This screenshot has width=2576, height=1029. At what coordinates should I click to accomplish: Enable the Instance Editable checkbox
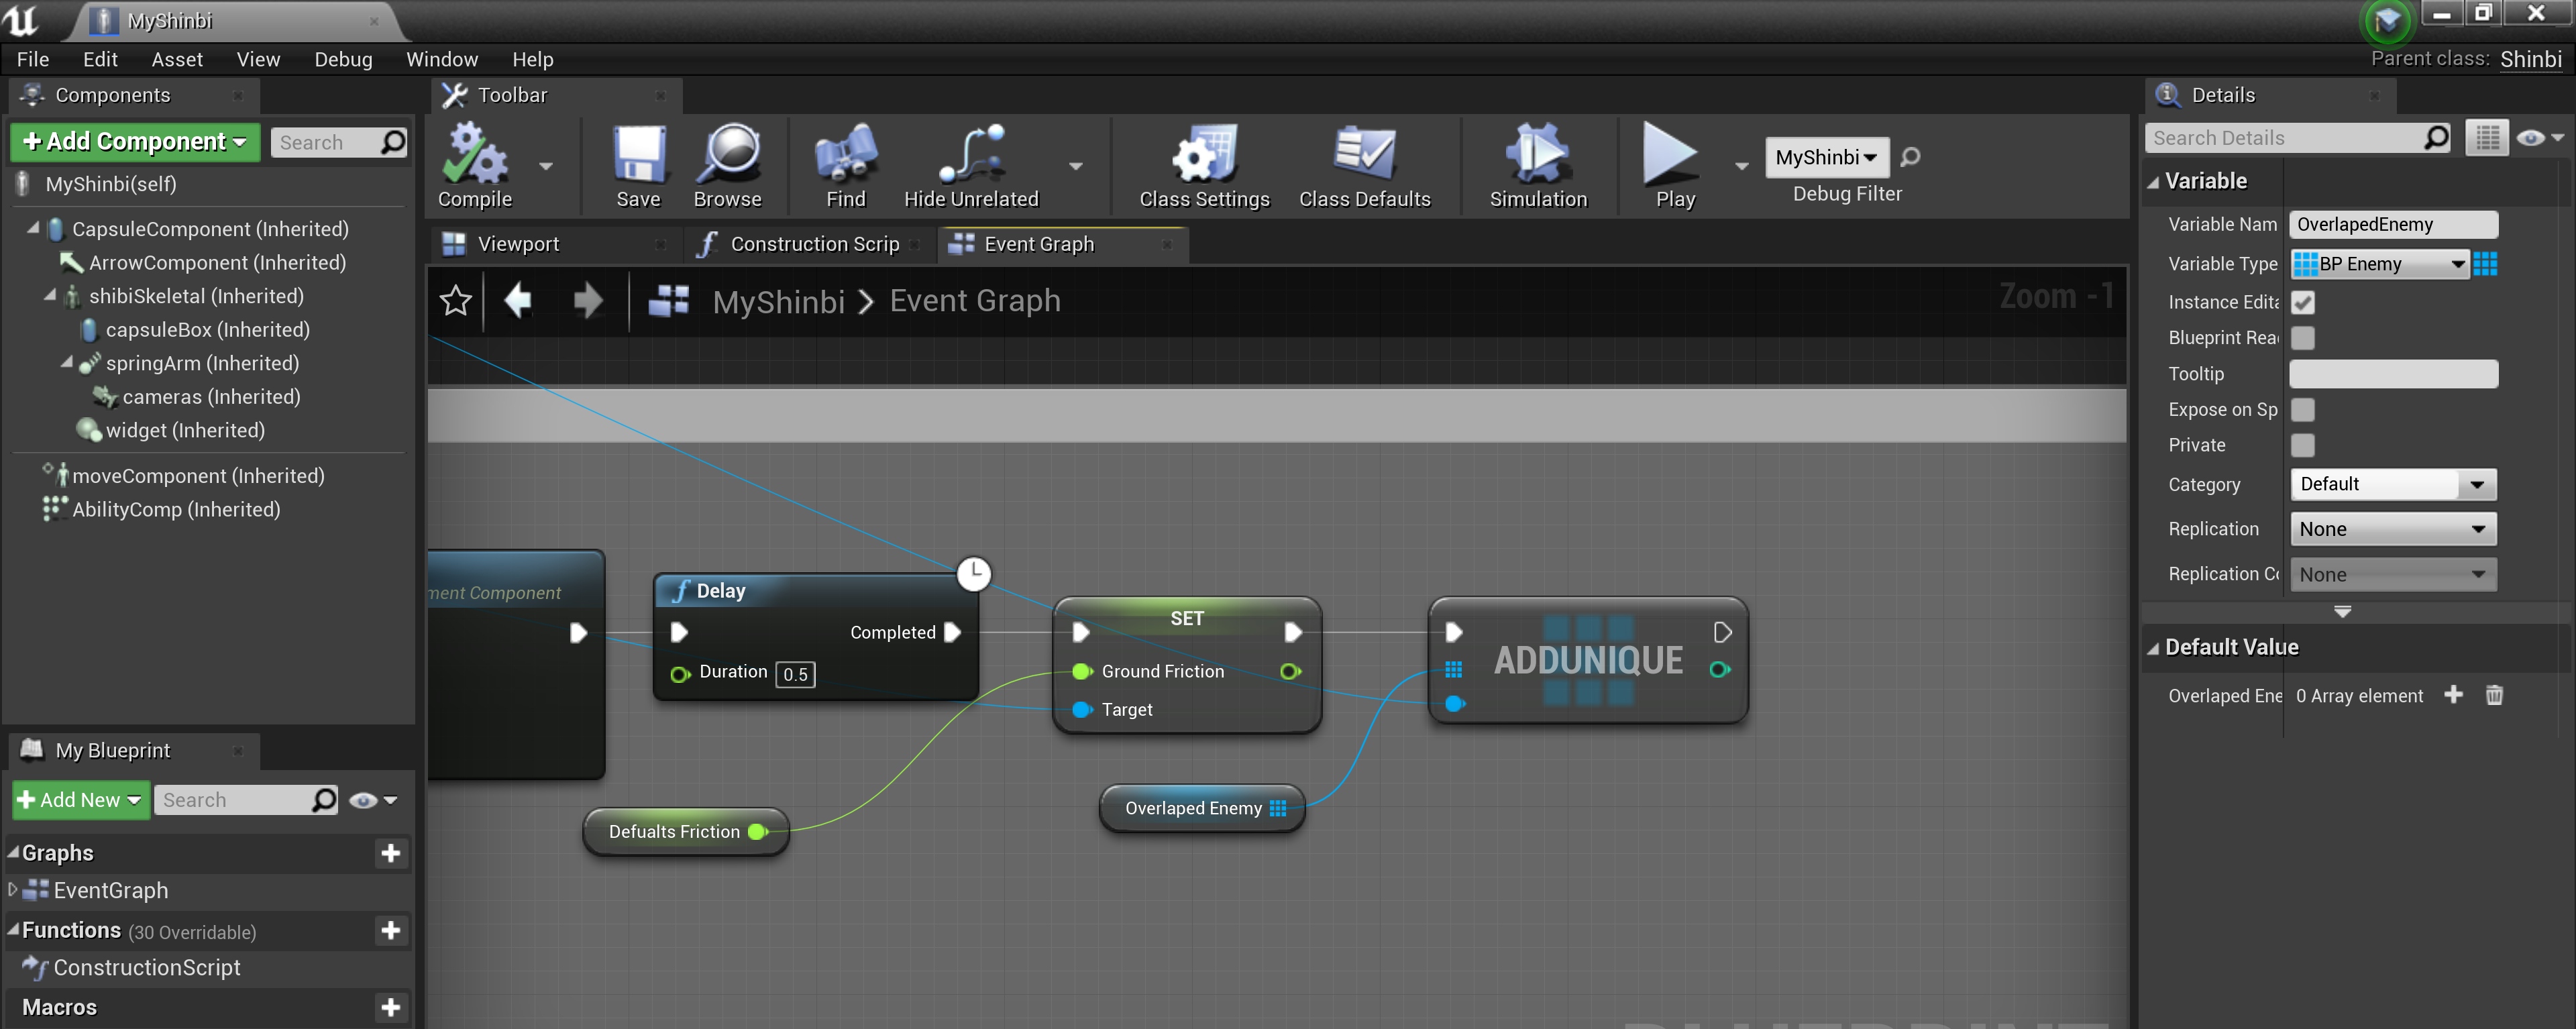coord(2303,302)
